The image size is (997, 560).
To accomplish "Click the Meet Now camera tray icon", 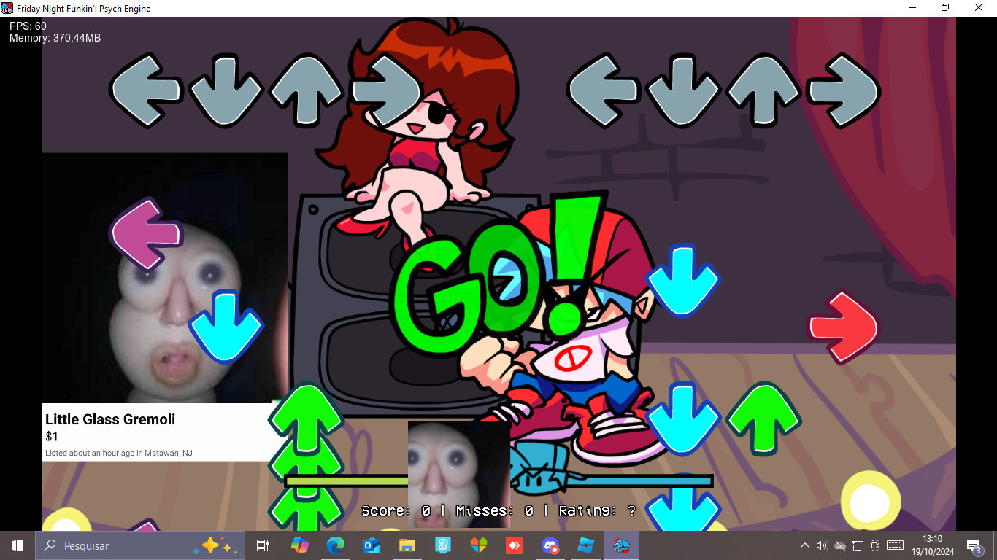I will [875, 545].
